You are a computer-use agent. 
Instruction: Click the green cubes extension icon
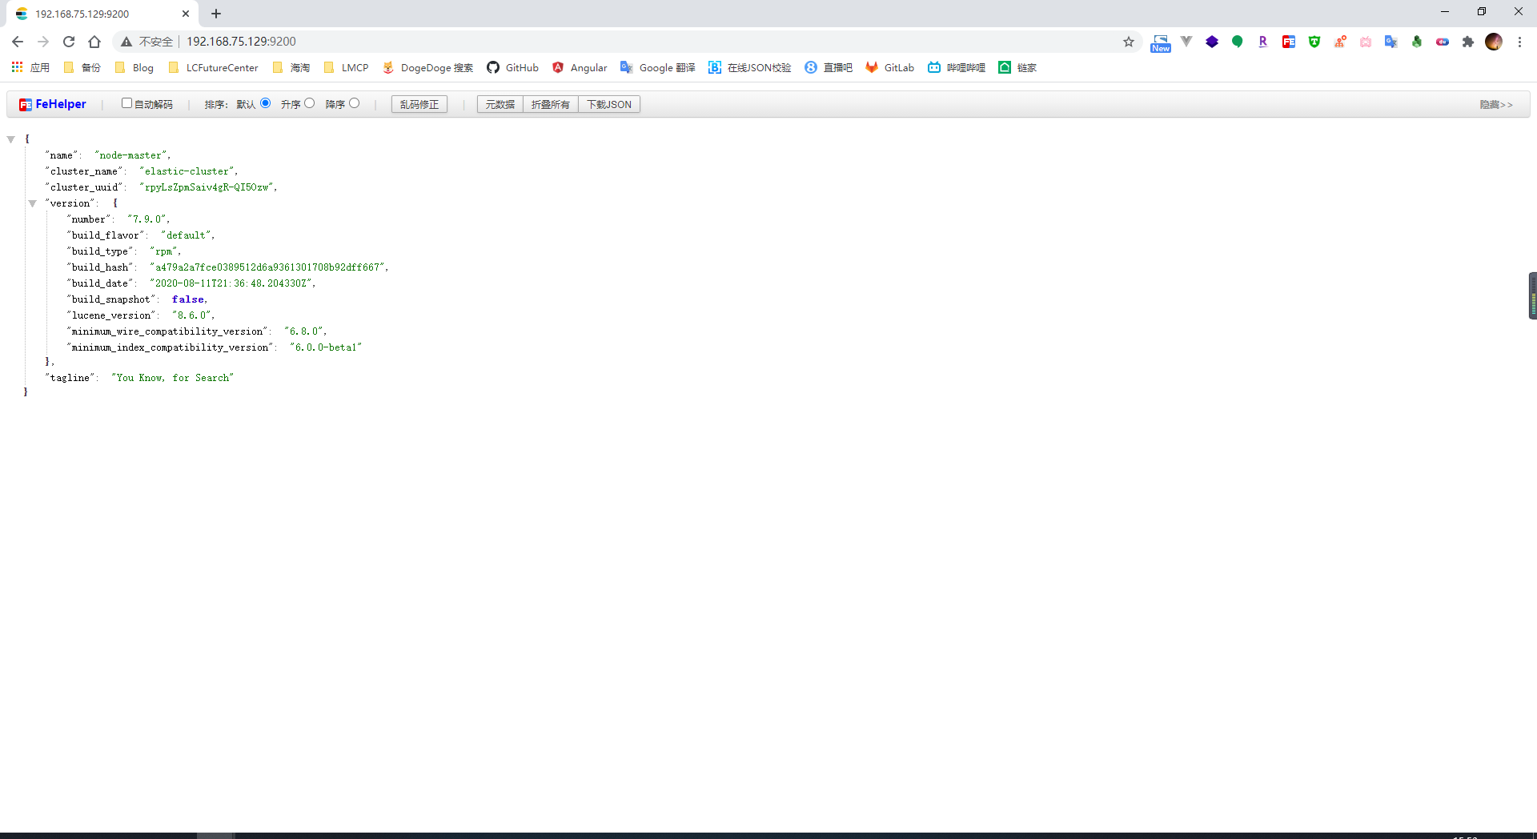click(1417, 42)
